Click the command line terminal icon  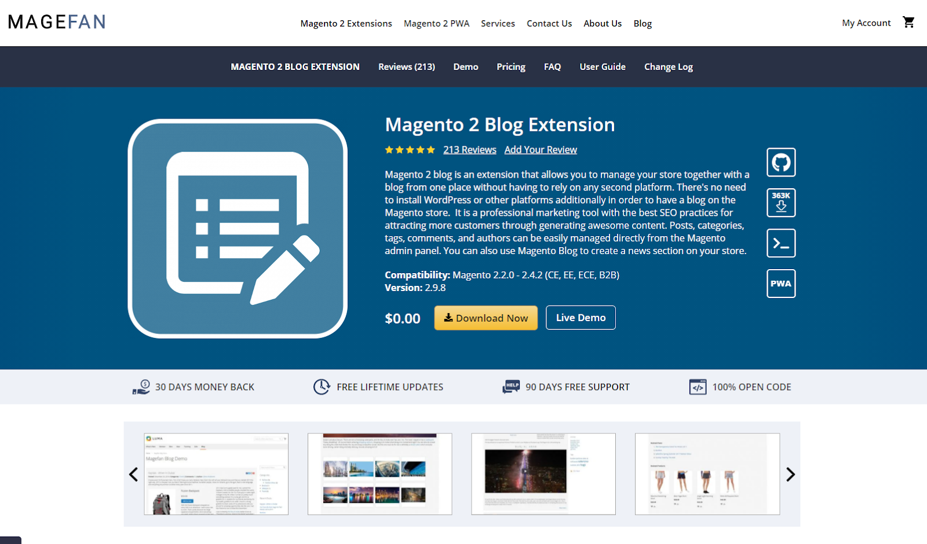click(781, 243)
